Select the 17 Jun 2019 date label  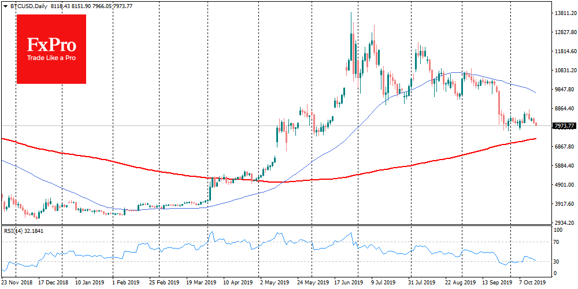(x=349, y=283)
